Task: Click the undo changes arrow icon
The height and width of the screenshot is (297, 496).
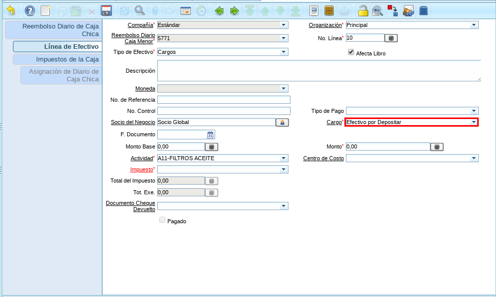Action: coord(11,11)
